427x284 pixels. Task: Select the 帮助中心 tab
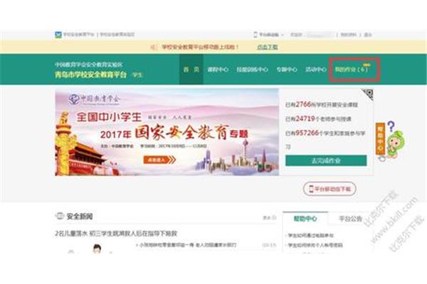[305, 218]
